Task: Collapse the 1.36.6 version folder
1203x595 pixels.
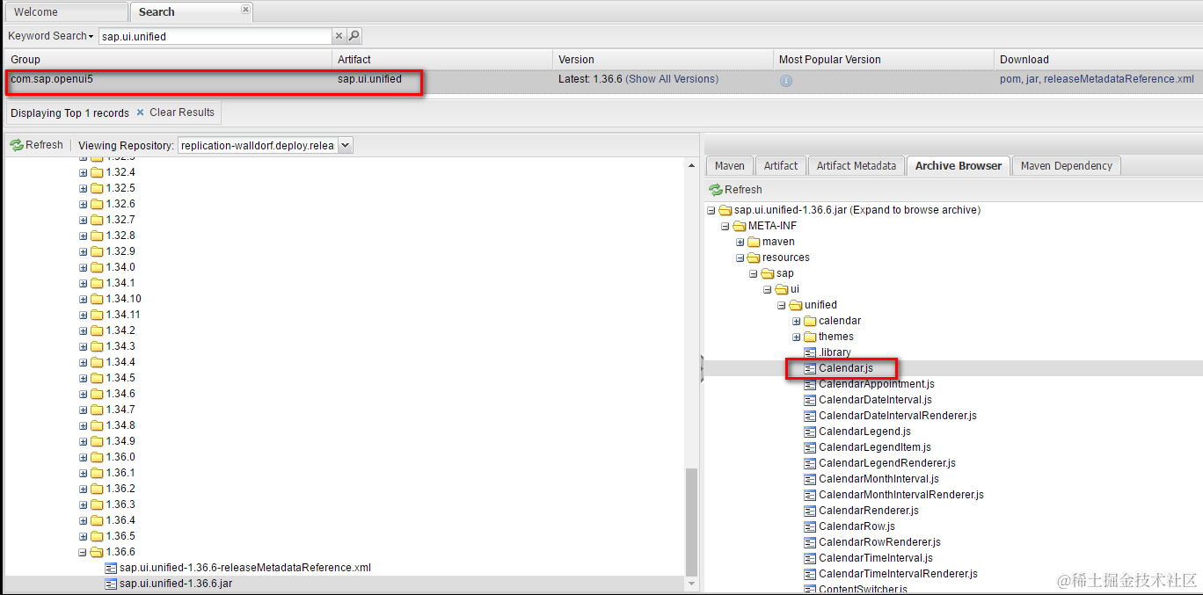Action: point(83,552)
